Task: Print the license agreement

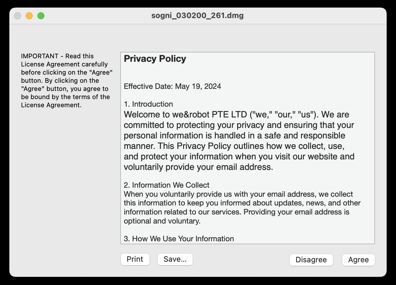Action: 135,259
